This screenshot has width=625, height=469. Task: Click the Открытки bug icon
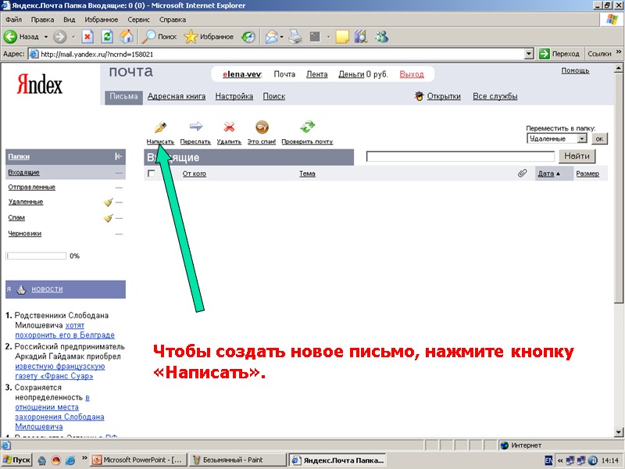coord(419,95)
